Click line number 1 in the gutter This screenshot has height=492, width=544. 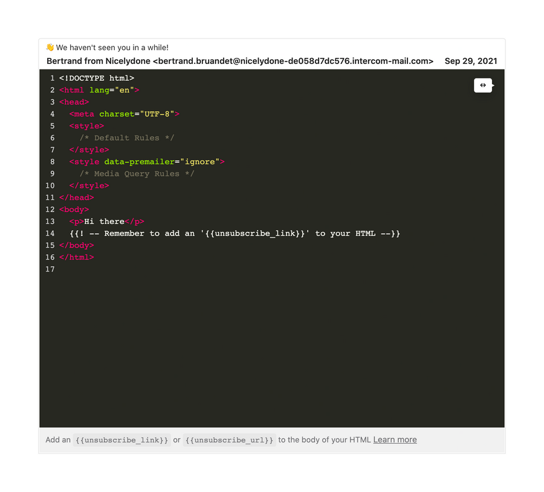[x=52, y=78]
